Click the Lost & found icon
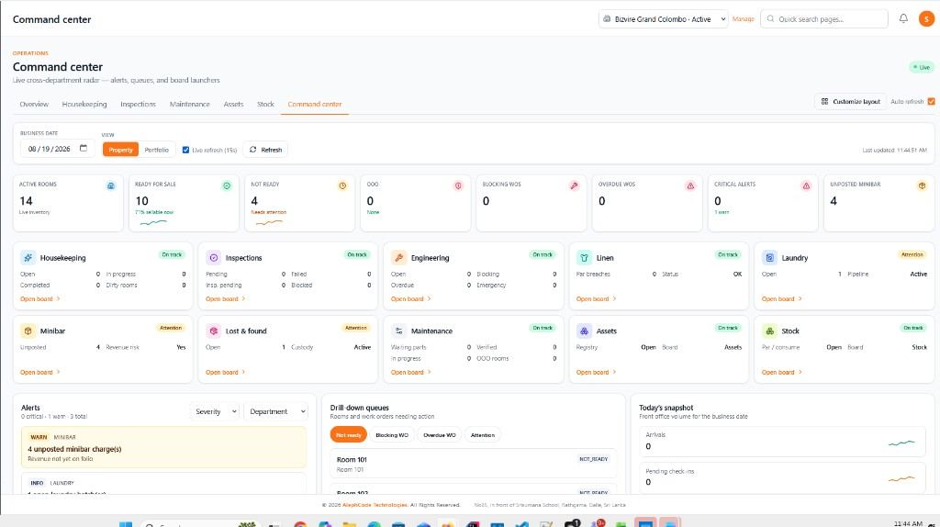The image size is (940, 527). (x=213, y=331)
